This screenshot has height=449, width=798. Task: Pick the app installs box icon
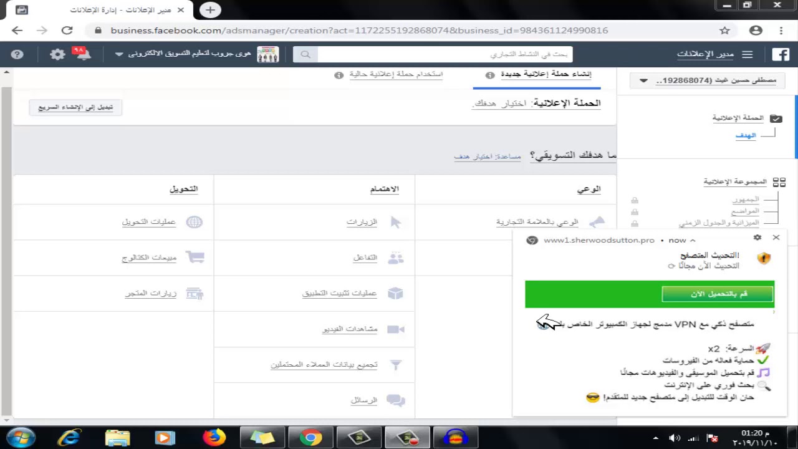tap(395, 293)
